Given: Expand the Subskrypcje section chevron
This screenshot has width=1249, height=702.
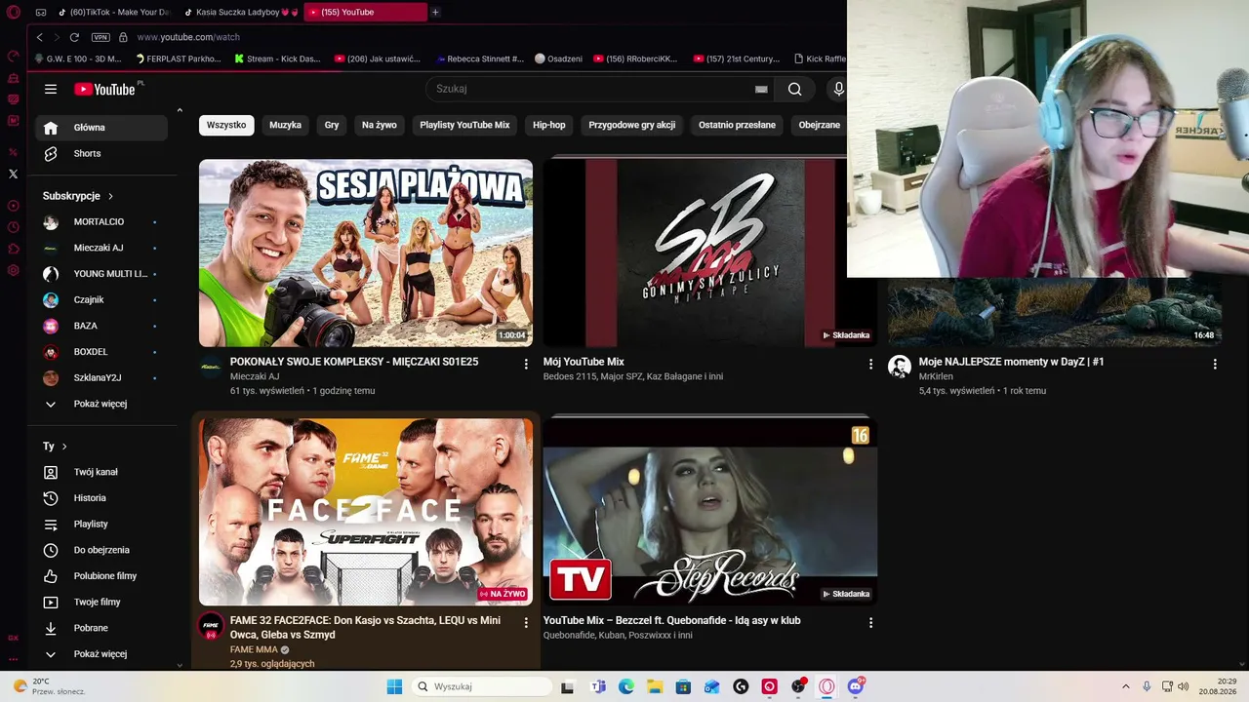Looking at the screenshot, I should (x=110, y=196).
